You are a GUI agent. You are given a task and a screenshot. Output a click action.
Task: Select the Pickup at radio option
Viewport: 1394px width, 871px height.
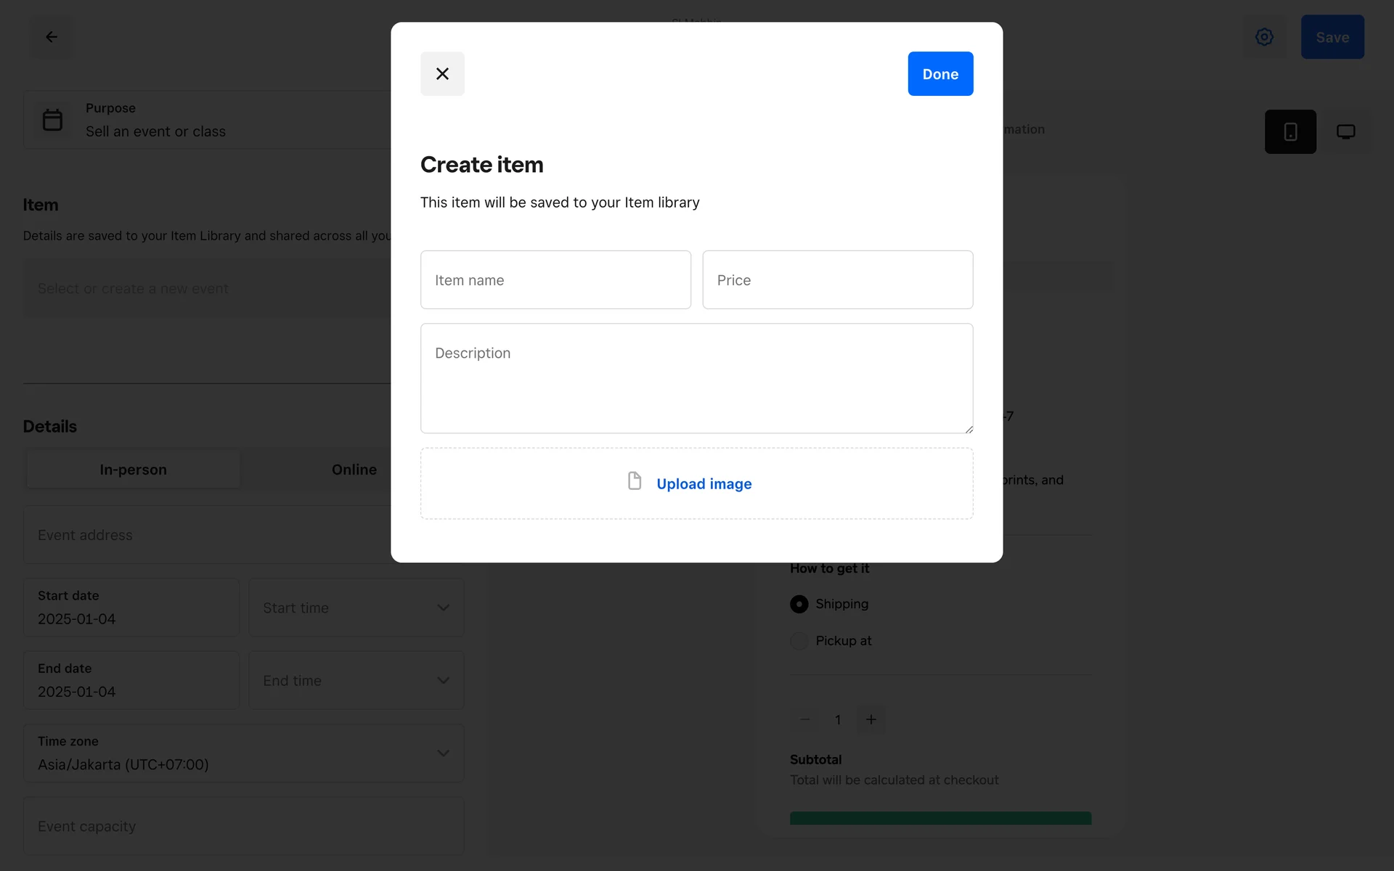click(799, 641)
